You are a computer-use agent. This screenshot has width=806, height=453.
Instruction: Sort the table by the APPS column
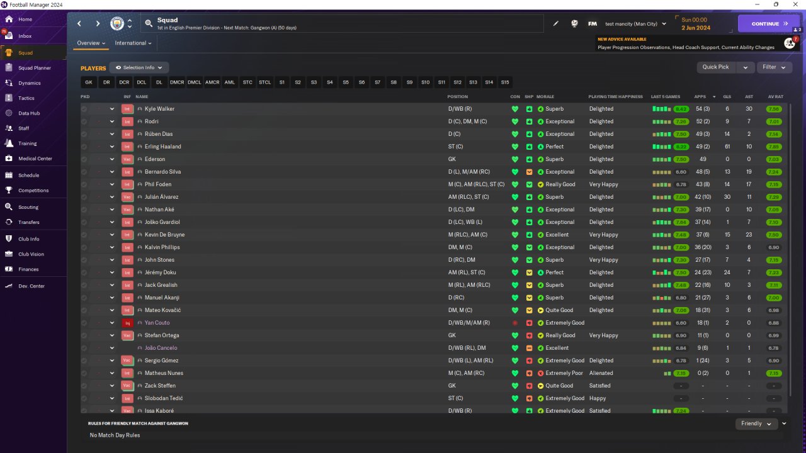700,97
